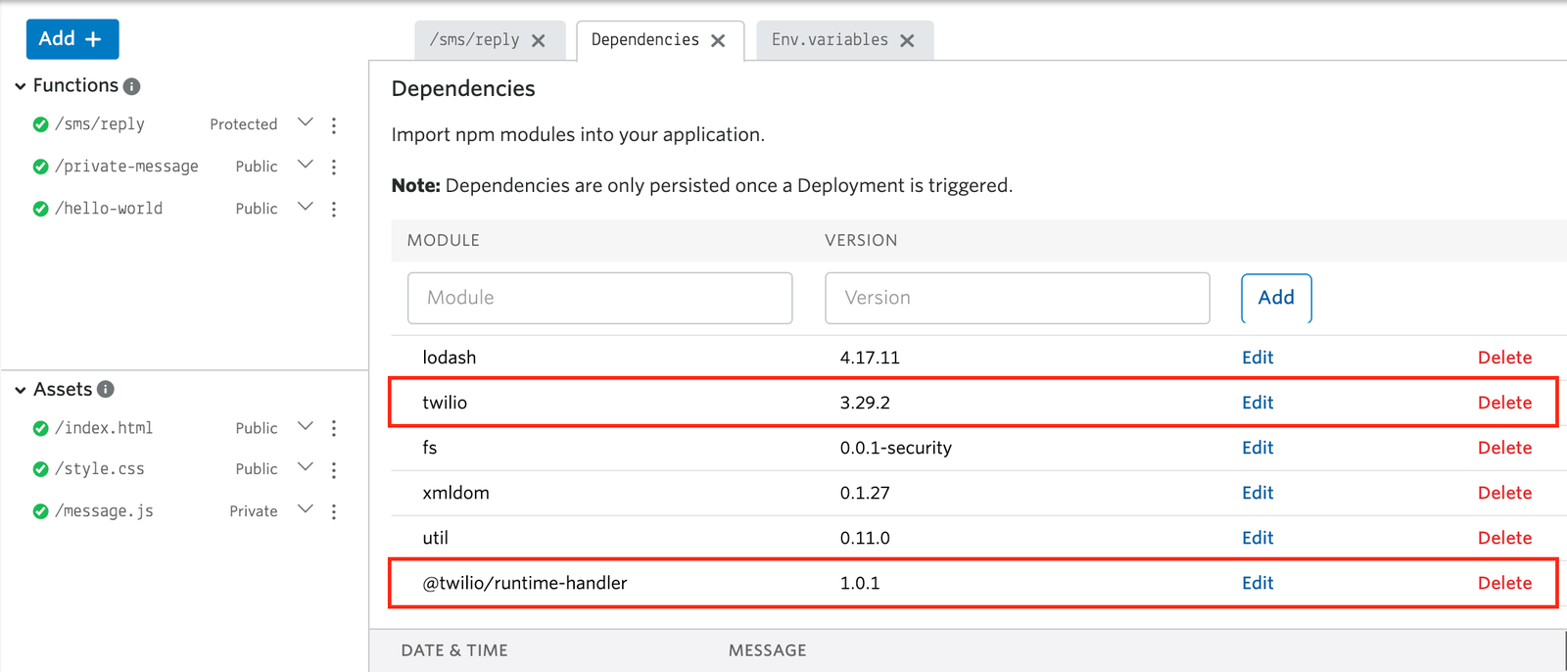Close the Dependencies tab
The height and width of the screenshot is (672, 1567).
tap(718, 41)
